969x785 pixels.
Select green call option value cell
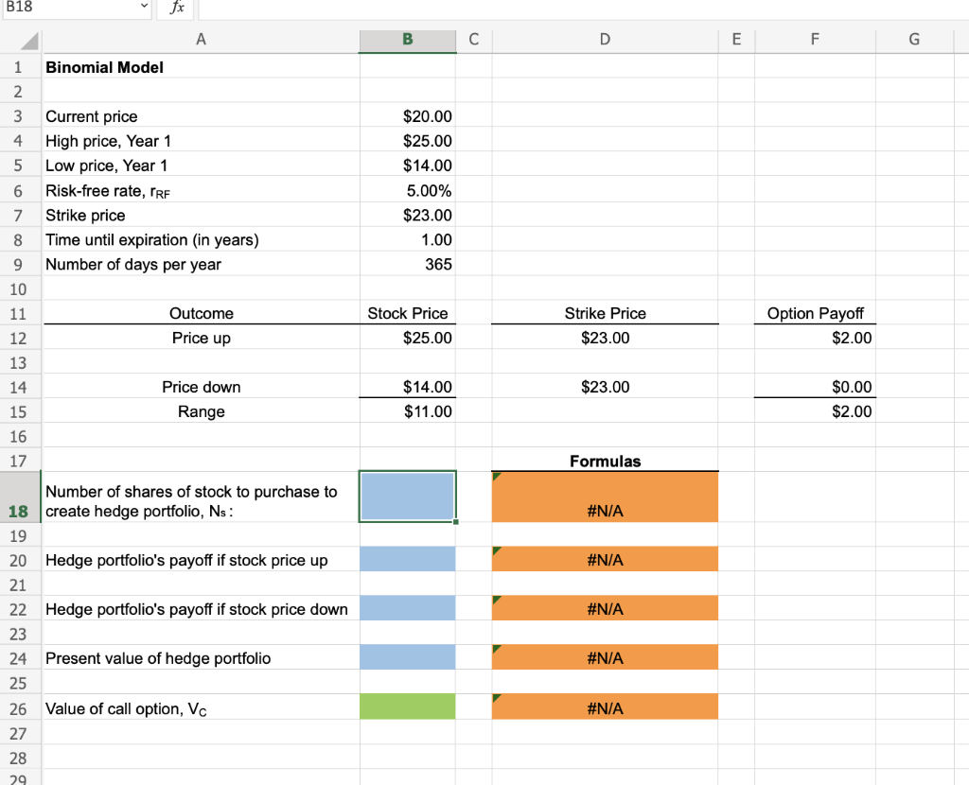tap(408, 706)
